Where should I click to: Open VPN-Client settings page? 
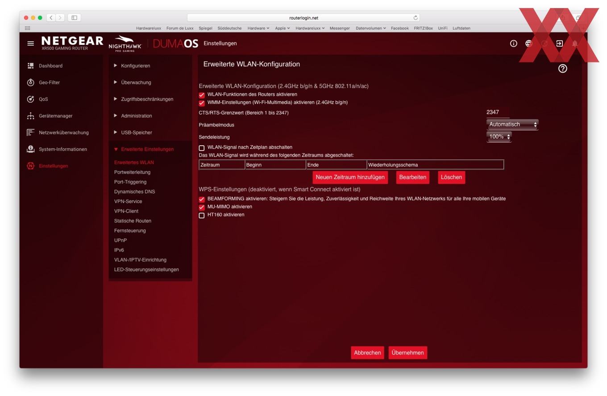click(x=126, y=212)
